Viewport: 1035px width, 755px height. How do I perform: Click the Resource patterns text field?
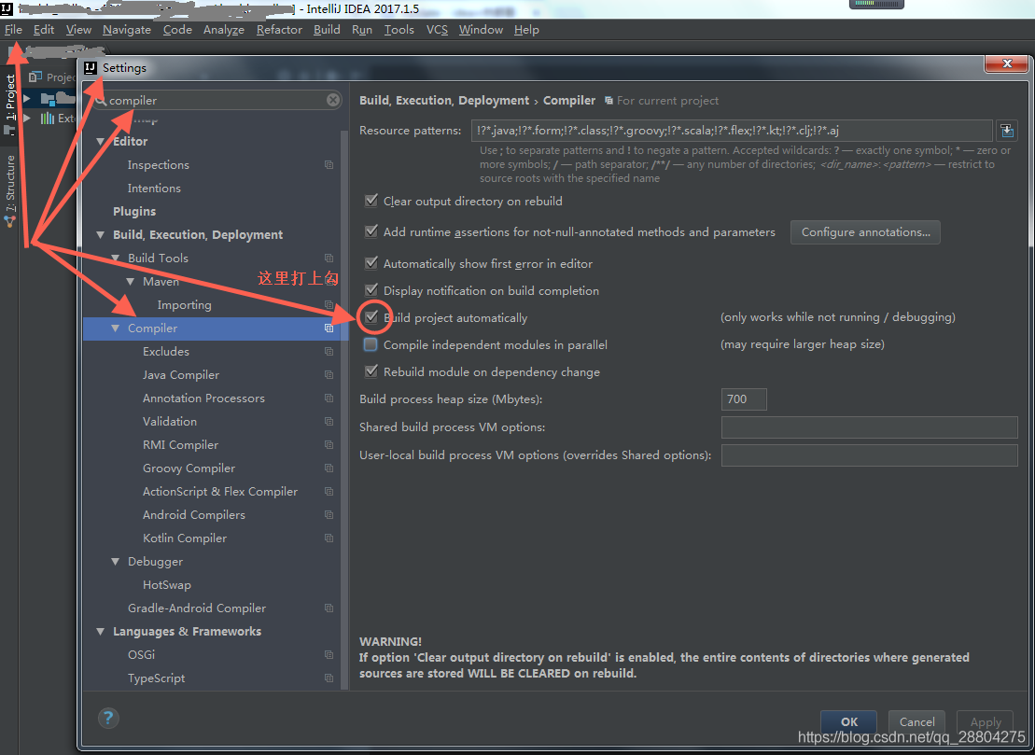[732, 130]
